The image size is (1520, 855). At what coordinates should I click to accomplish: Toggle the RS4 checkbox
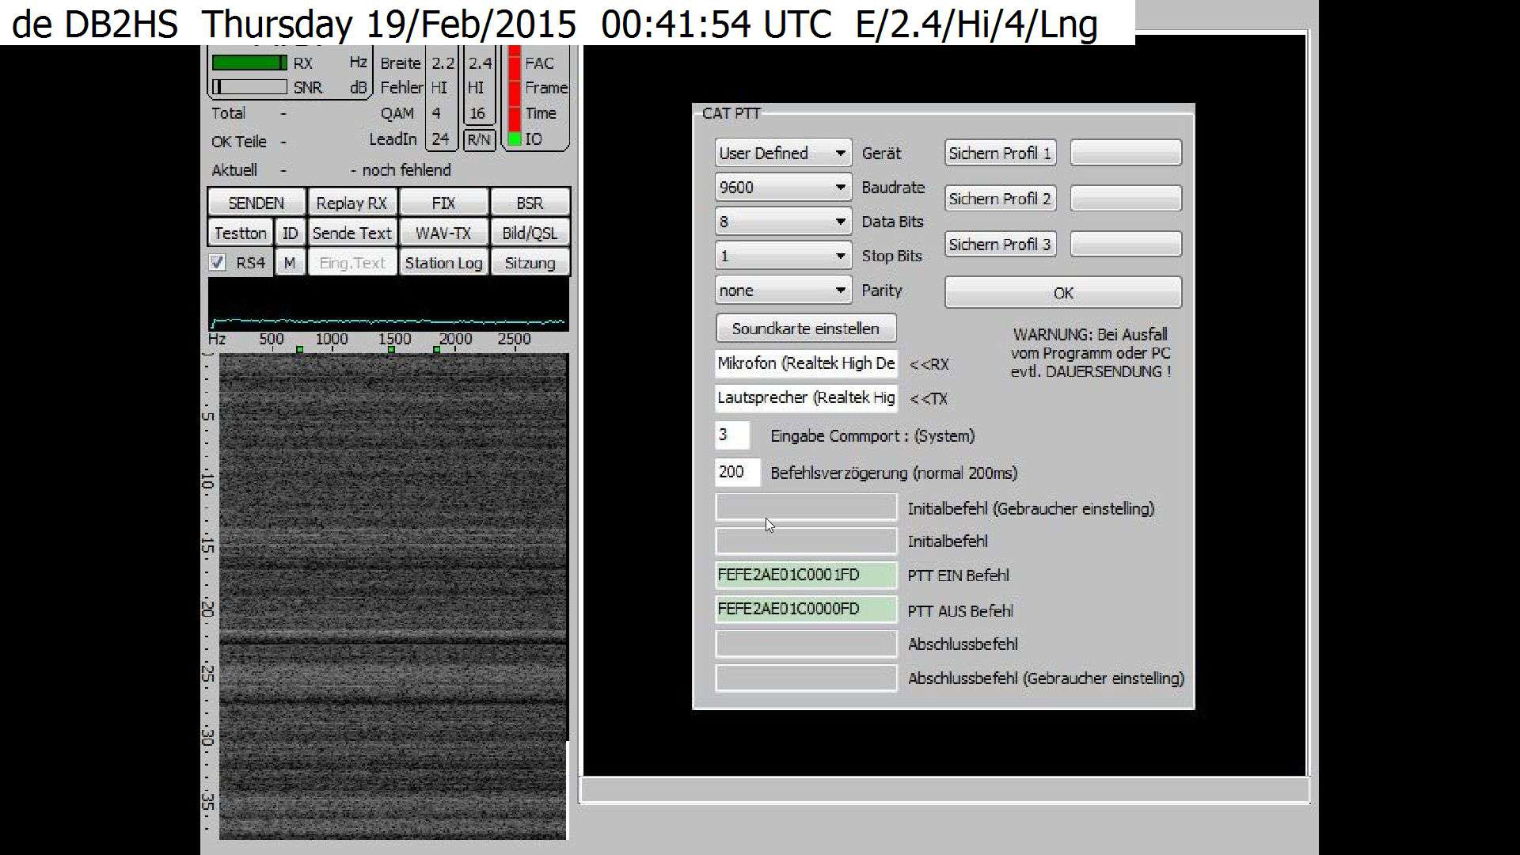point(218,263)
